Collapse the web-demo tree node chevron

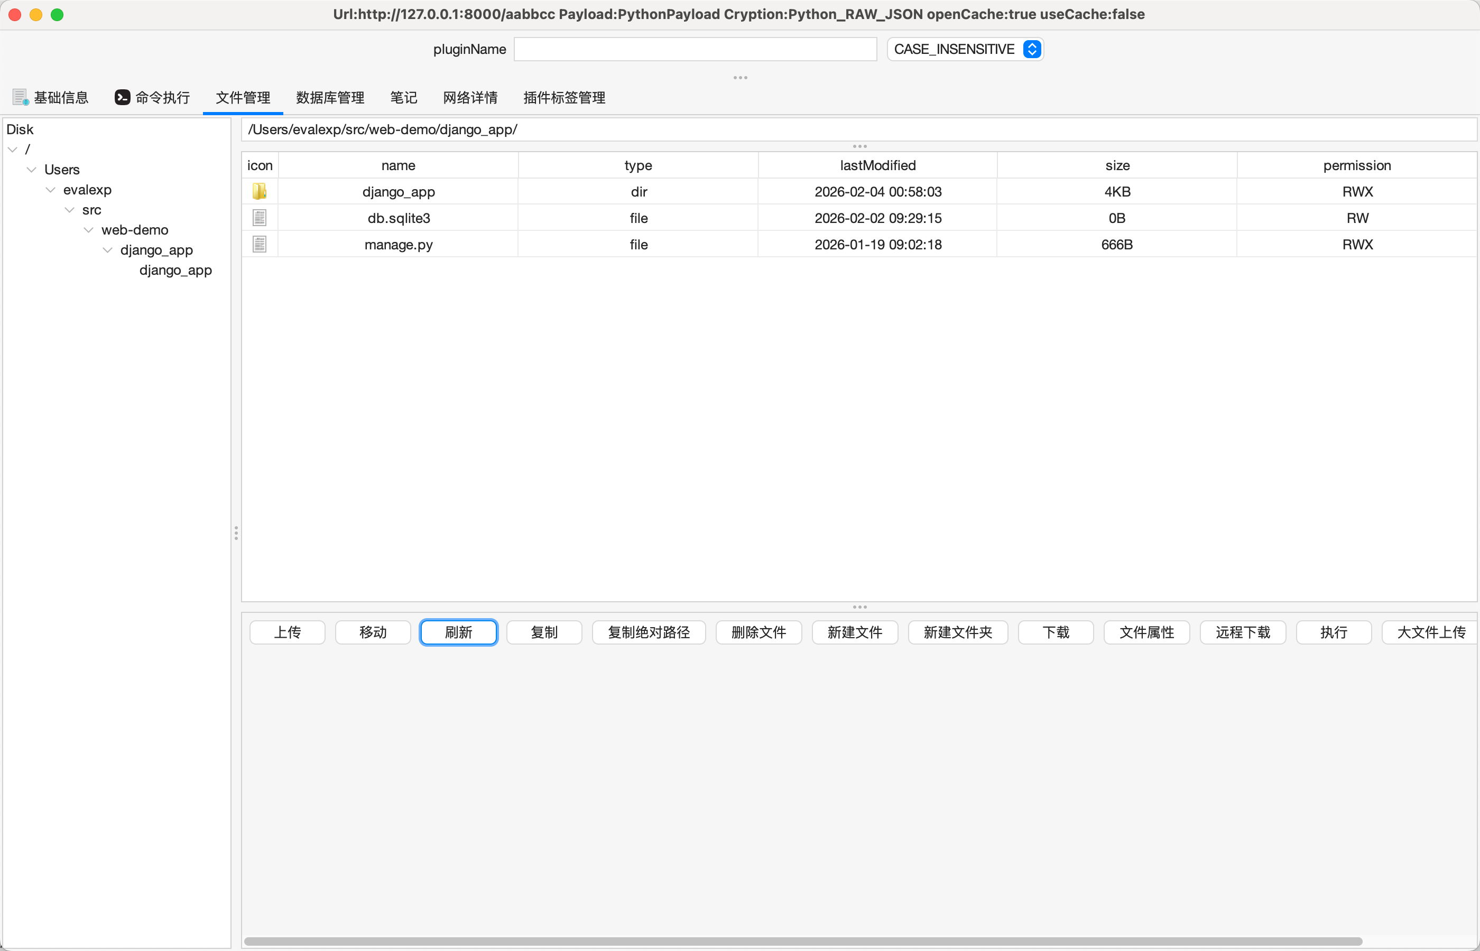89,230
